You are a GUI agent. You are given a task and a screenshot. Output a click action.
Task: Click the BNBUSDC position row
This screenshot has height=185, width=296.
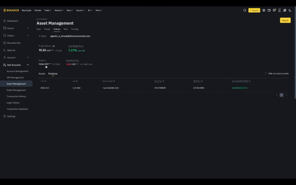point(163,88)
